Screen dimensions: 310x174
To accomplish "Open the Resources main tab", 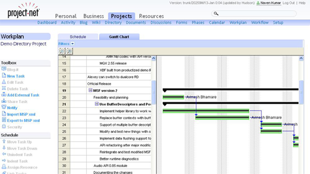I will [x=152, y=16].
